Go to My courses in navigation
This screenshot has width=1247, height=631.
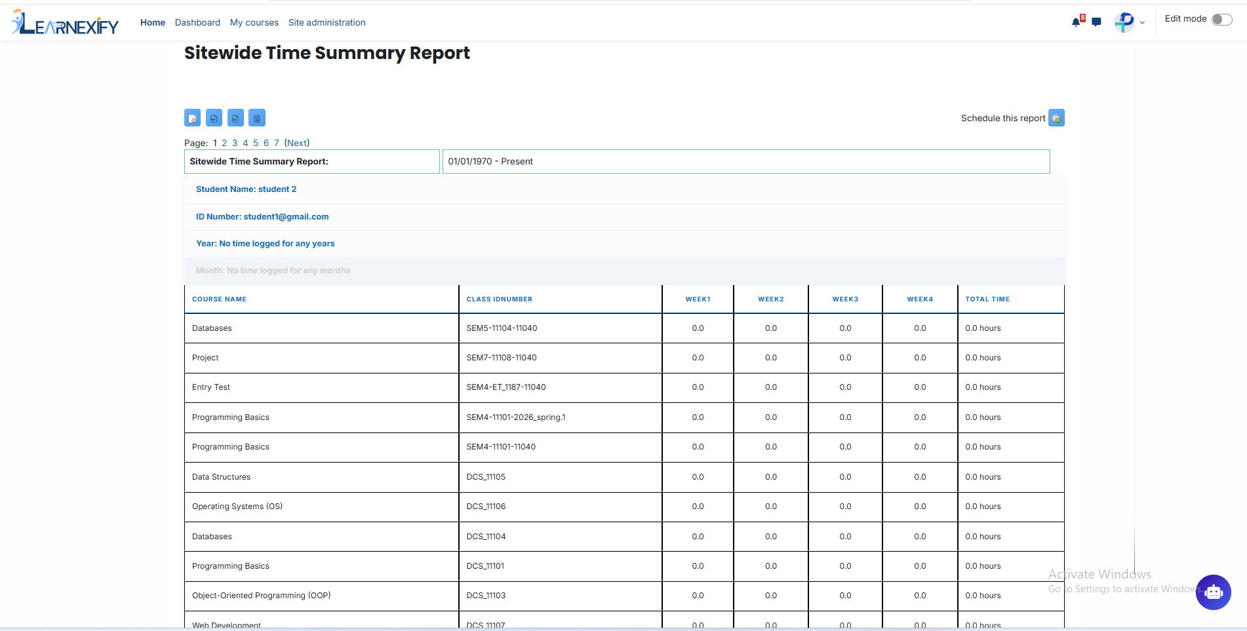(x=254, y=22)
